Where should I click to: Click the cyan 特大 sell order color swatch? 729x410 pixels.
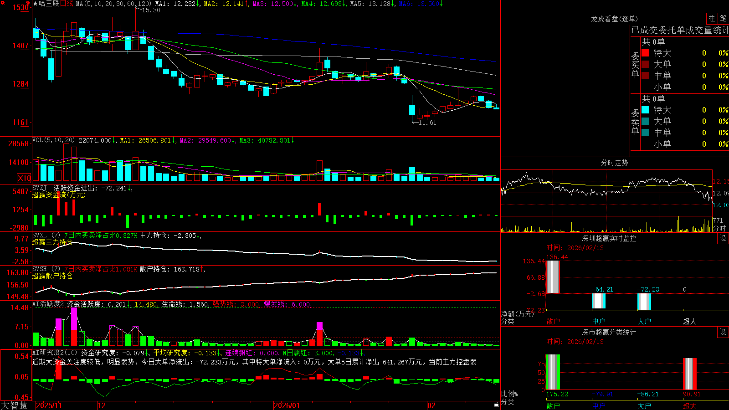(645, 110)
